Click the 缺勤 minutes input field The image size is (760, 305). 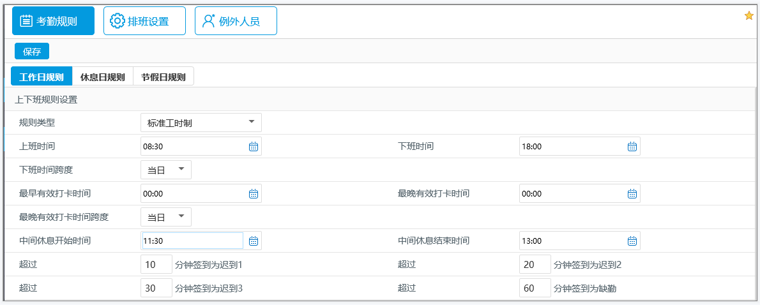(535, 288)
